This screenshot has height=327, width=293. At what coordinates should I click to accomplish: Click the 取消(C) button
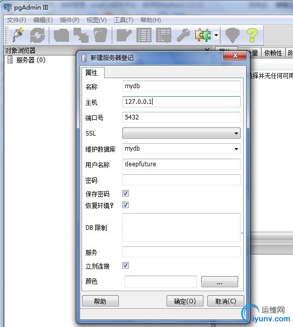[x=226, y=301]
